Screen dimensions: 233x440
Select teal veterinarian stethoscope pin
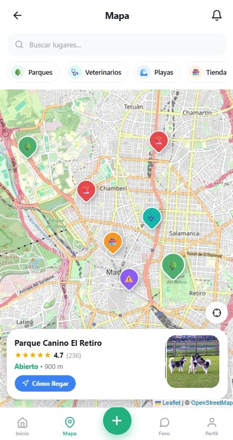[152, 218]
